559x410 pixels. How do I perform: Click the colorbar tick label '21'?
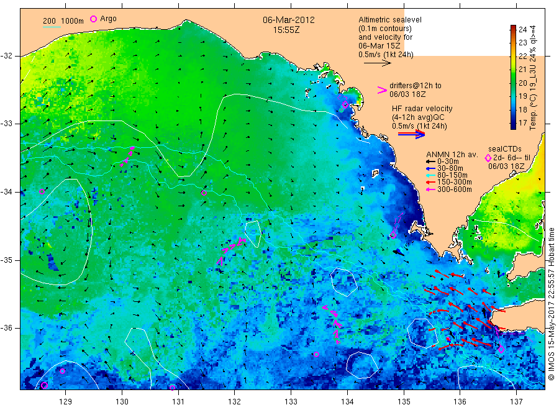tap(522, 70)
